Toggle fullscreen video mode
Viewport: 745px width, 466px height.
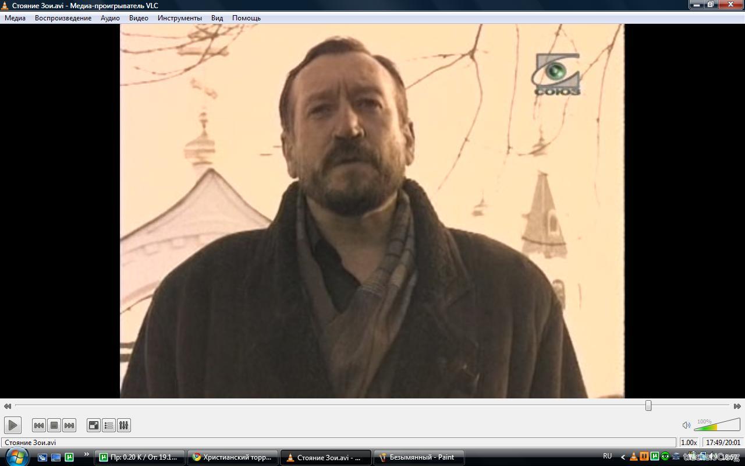pos(94,425)
